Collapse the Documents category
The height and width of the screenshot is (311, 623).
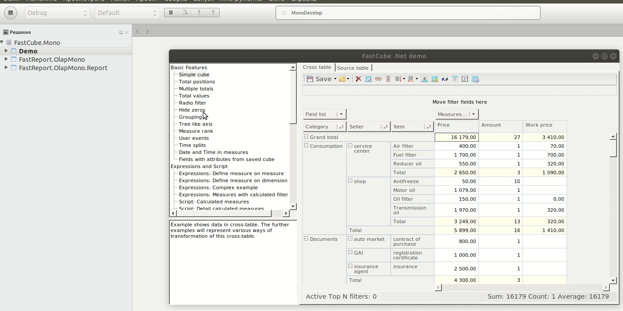[306, 239]
